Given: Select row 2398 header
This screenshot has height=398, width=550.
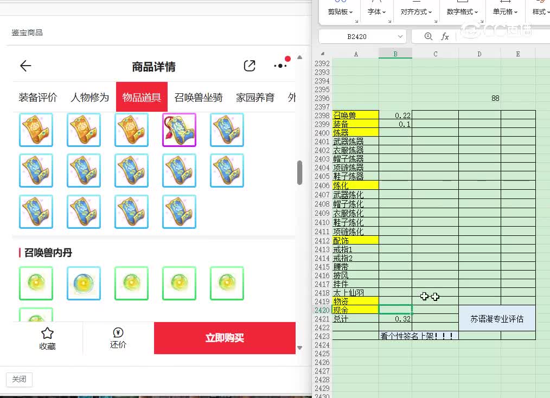Looking at the screenshot, I should [x=322, y=115].
